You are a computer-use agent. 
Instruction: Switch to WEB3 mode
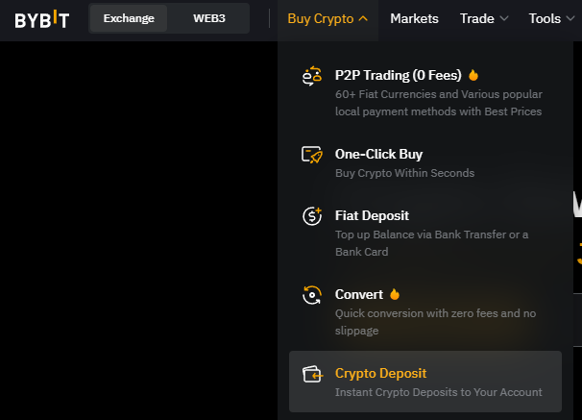pyautogui.click(x=209, y=18)
